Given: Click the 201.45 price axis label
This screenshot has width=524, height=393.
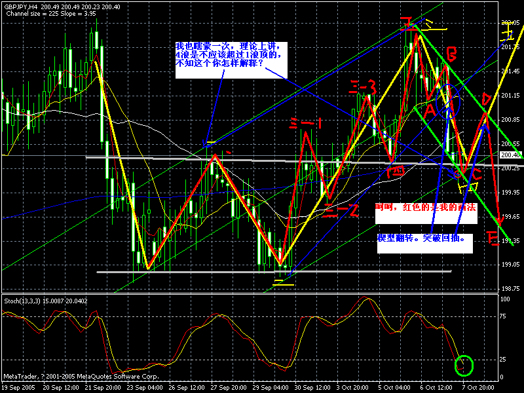Looking at the screenshot, I should [510, 71].
